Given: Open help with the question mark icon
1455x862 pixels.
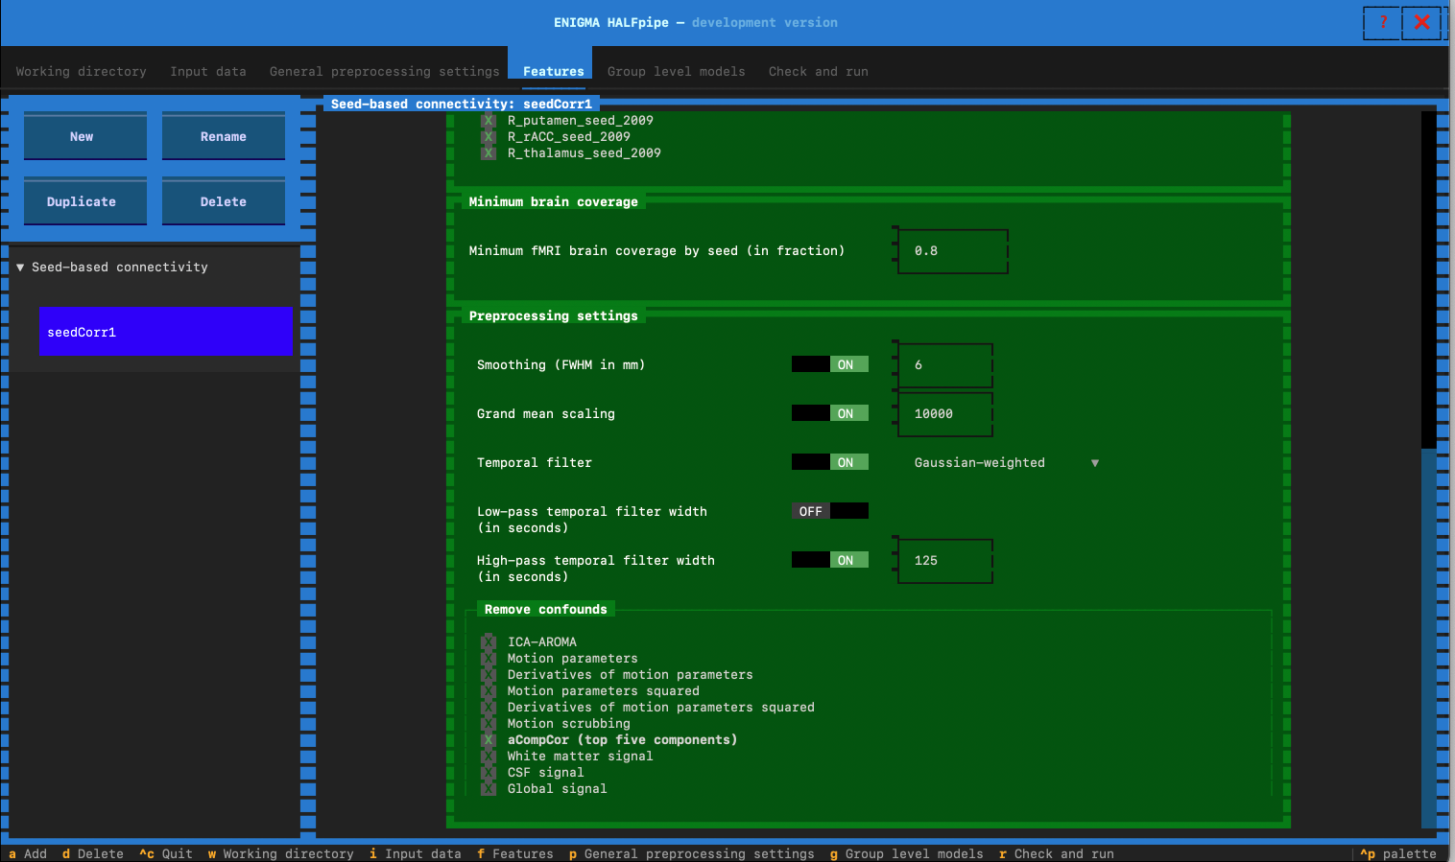Looking at the screenshot, I should point(1383,22).
